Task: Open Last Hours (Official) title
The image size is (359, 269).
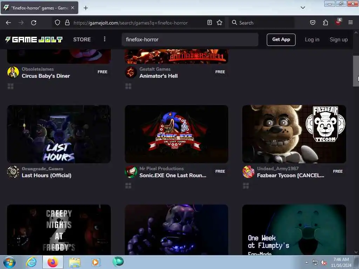Action: pyautogui.click(x=47, y=175)
